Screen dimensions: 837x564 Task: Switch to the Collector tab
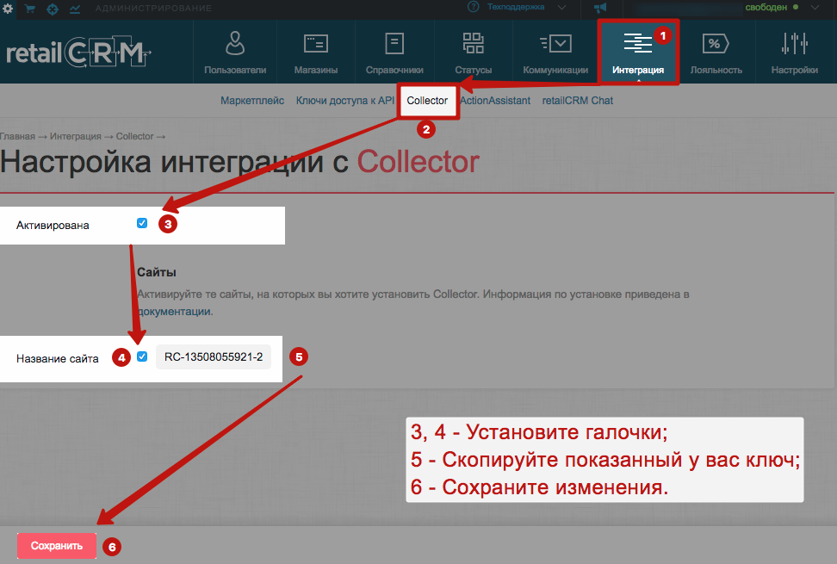pos(427,100)
